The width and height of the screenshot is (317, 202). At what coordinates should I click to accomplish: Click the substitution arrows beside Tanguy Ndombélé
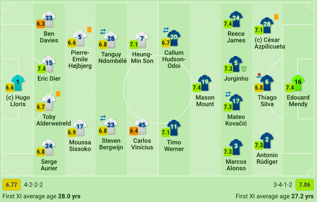point(103,32)
